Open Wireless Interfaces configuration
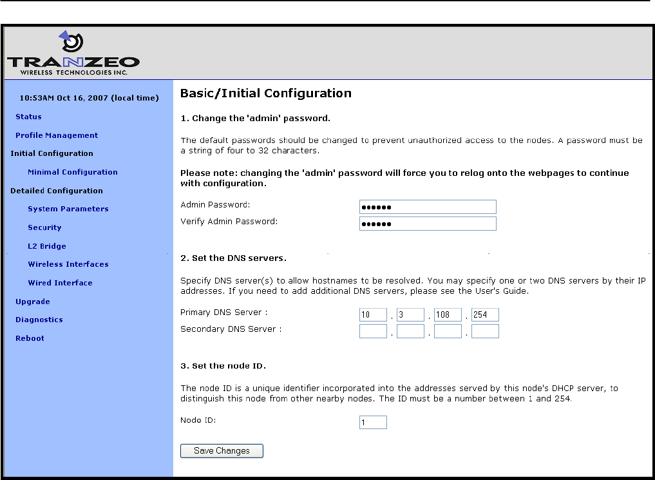Viewport: 655px width, 480px height. point(68,264)
